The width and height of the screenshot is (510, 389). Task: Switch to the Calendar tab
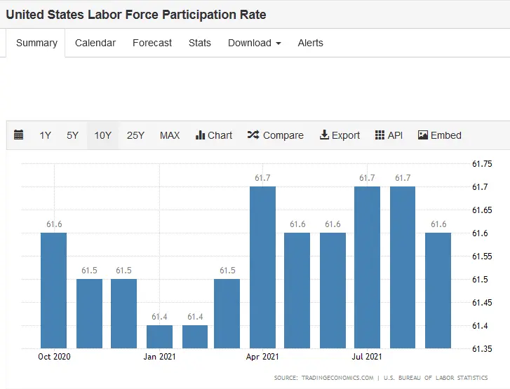coord(95,43)
